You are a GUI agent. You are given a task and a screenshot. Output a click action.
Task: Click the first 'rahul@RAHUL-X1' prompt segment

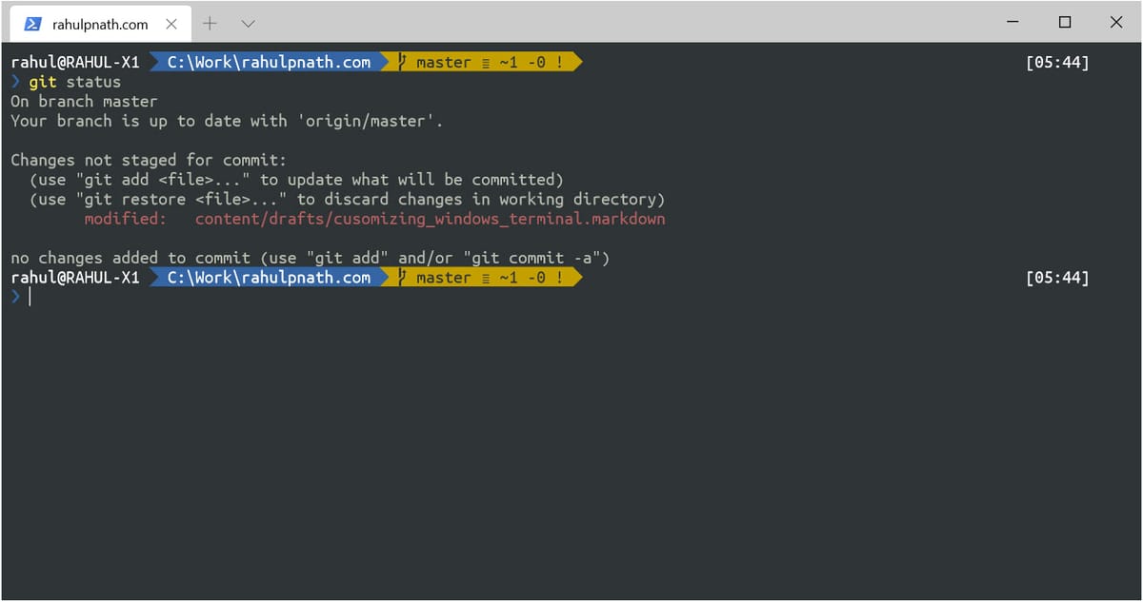tap(75, 62)
